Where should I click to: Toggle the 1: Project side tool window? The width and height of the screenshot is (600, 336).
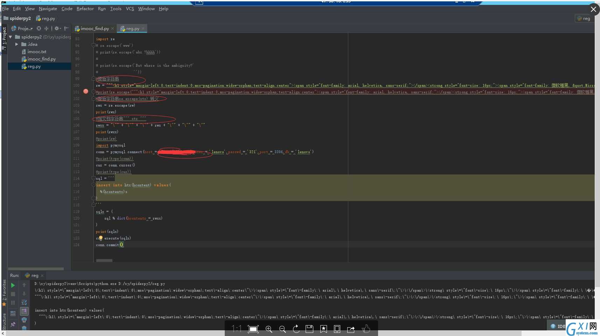4,38
